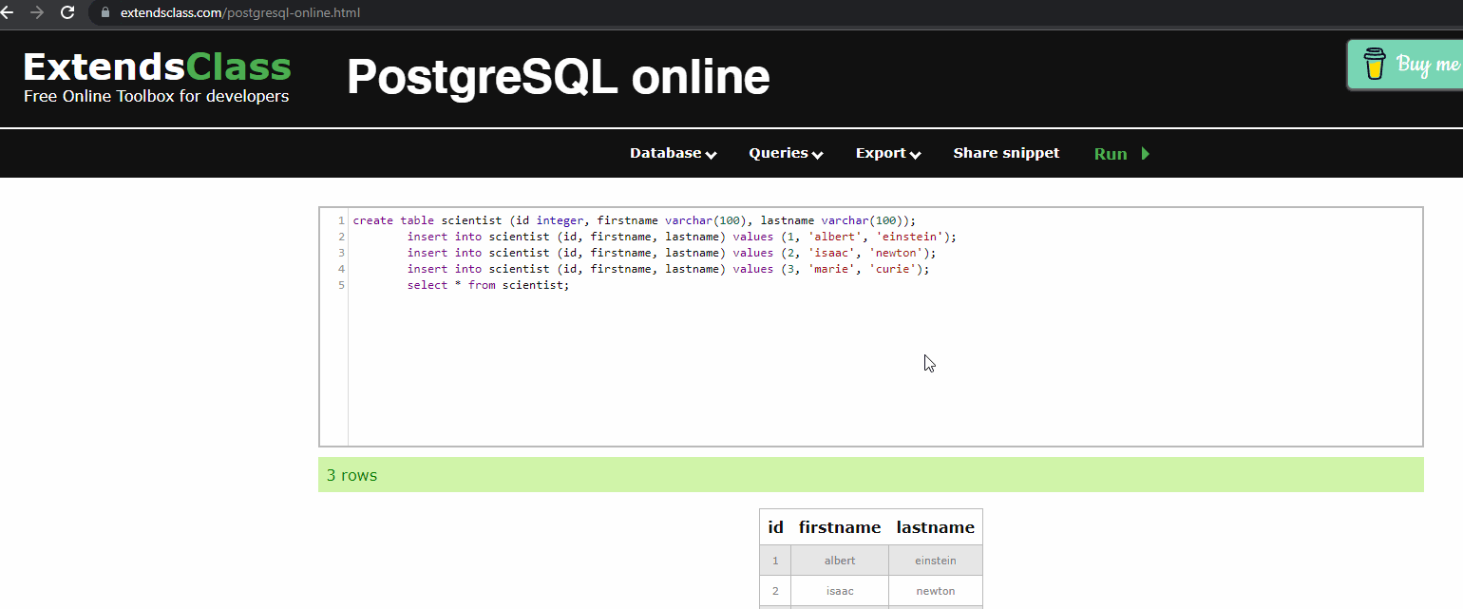Viewport: 1463px width, 609px height.
Task: Click the insert line for marie curie
Action: [669, 269]
